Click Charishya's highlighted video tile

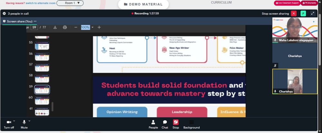(x=295, y=81)
